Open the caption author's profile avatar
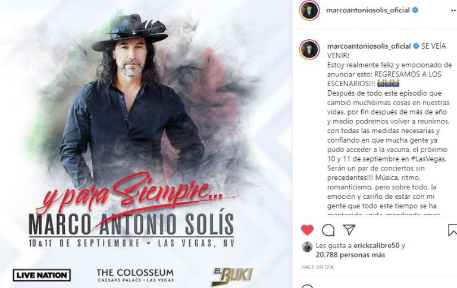 click(x=309, y=50)
